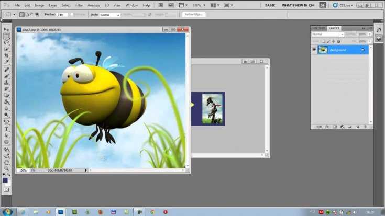The width and height of the screenshot is (385, 216).
Task: Select the Eyedropper tool
Action: pos(6,62)
